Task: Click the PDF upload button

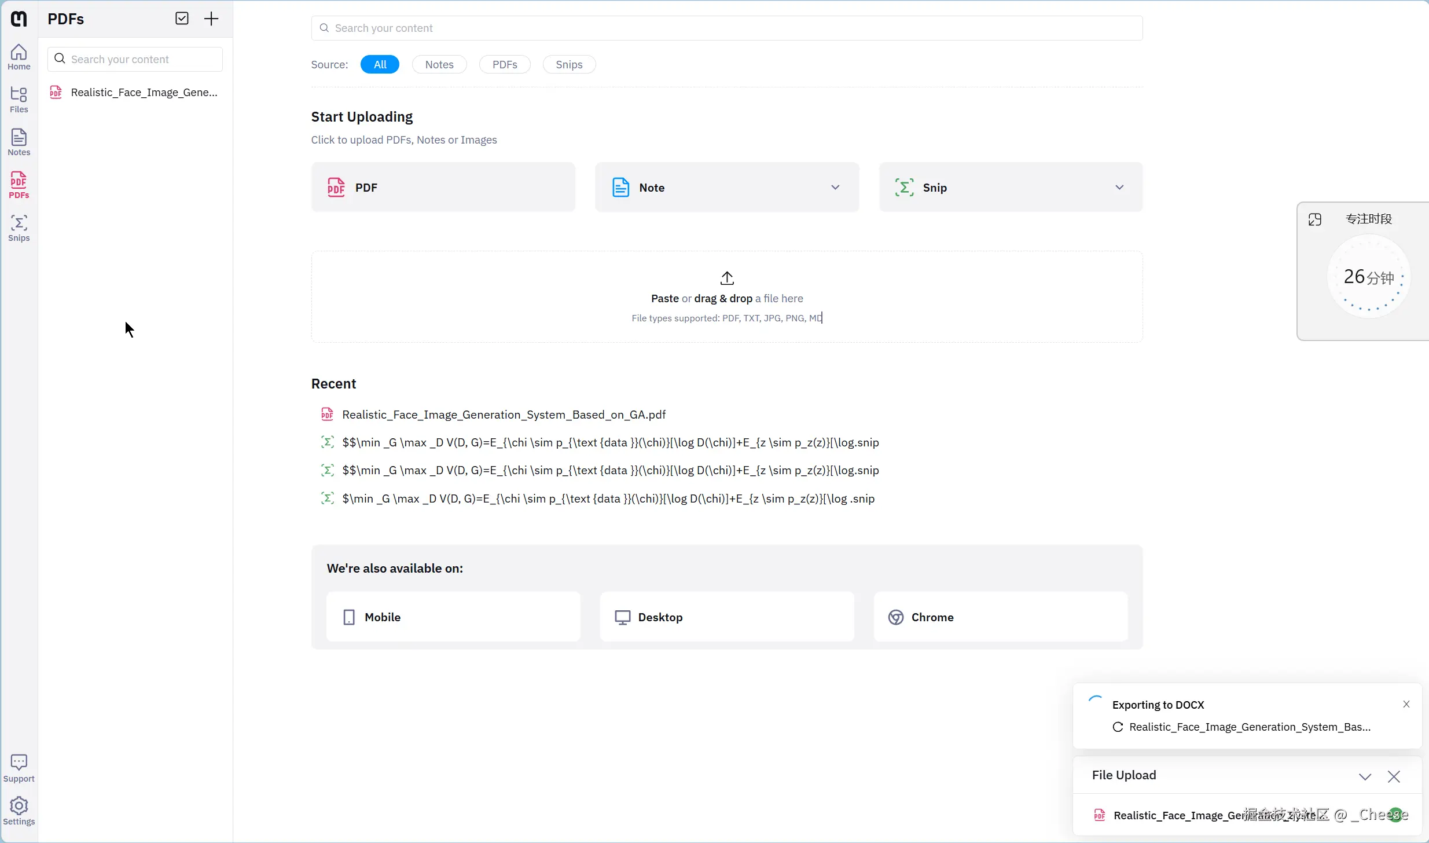Action: click(x=443, y=187)
